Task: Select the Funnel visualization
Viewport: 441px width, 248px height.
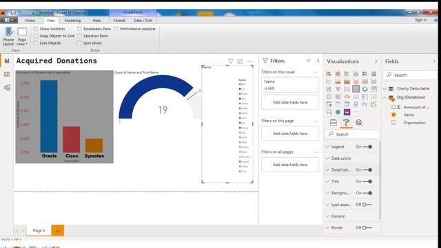Action: [338, 89]
